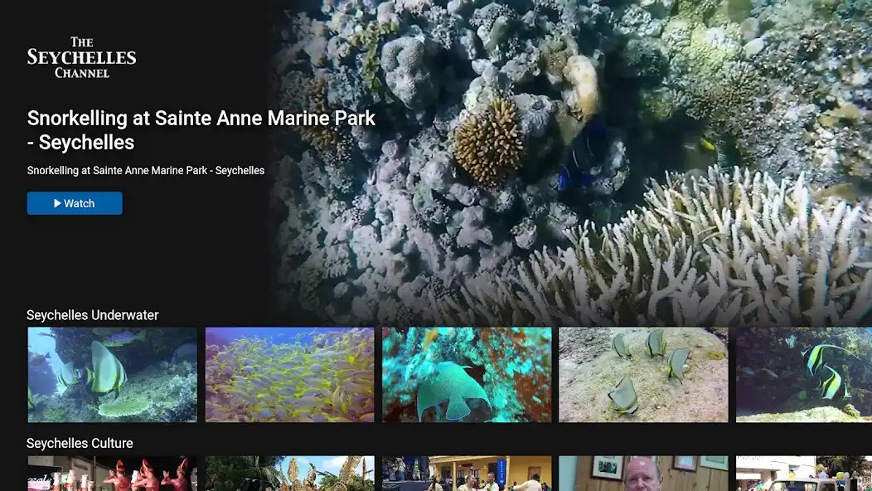Image resolution: width=872 pixels, height=491 pixels.
Task: Select the rightmost underwater fish thumbnail
Action: tap(803, 374)
